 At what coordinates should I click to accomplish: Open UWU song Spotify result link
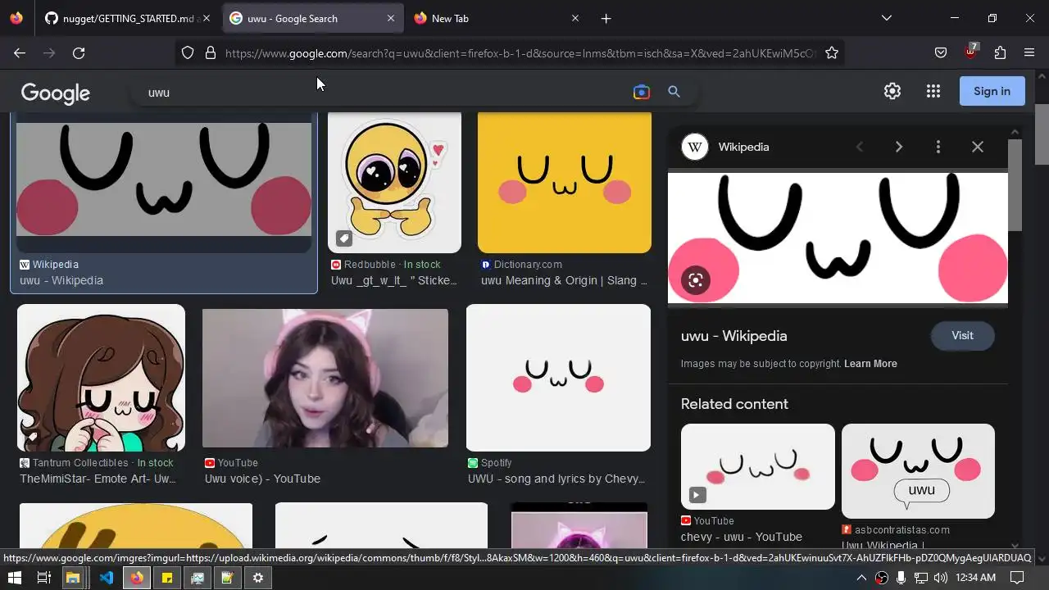[x=556, y=479]
